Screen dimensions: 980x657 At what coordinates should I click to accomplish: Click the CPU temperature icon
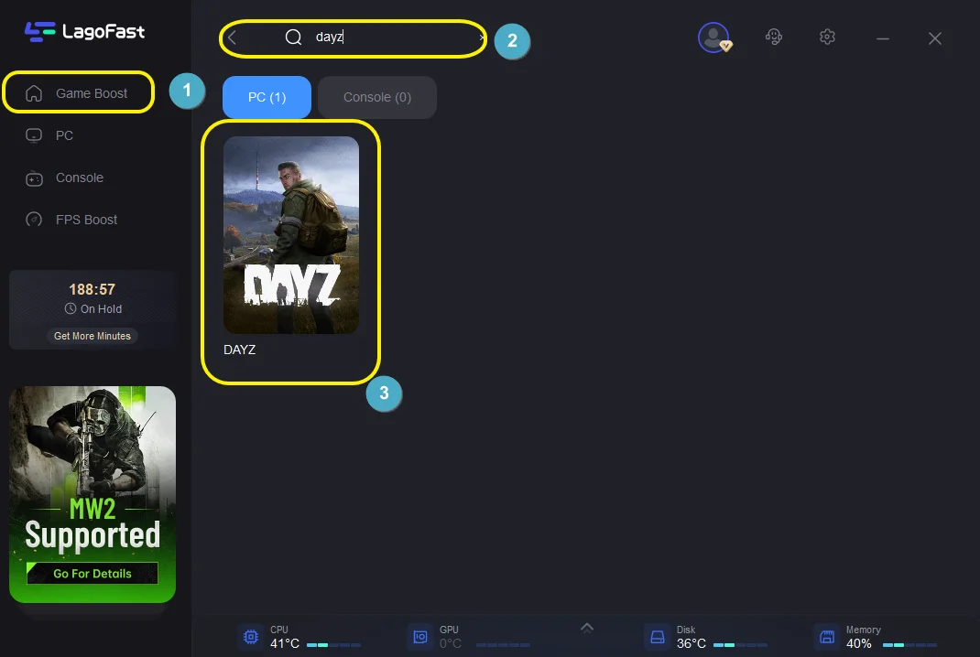click(x=249, y=637)
